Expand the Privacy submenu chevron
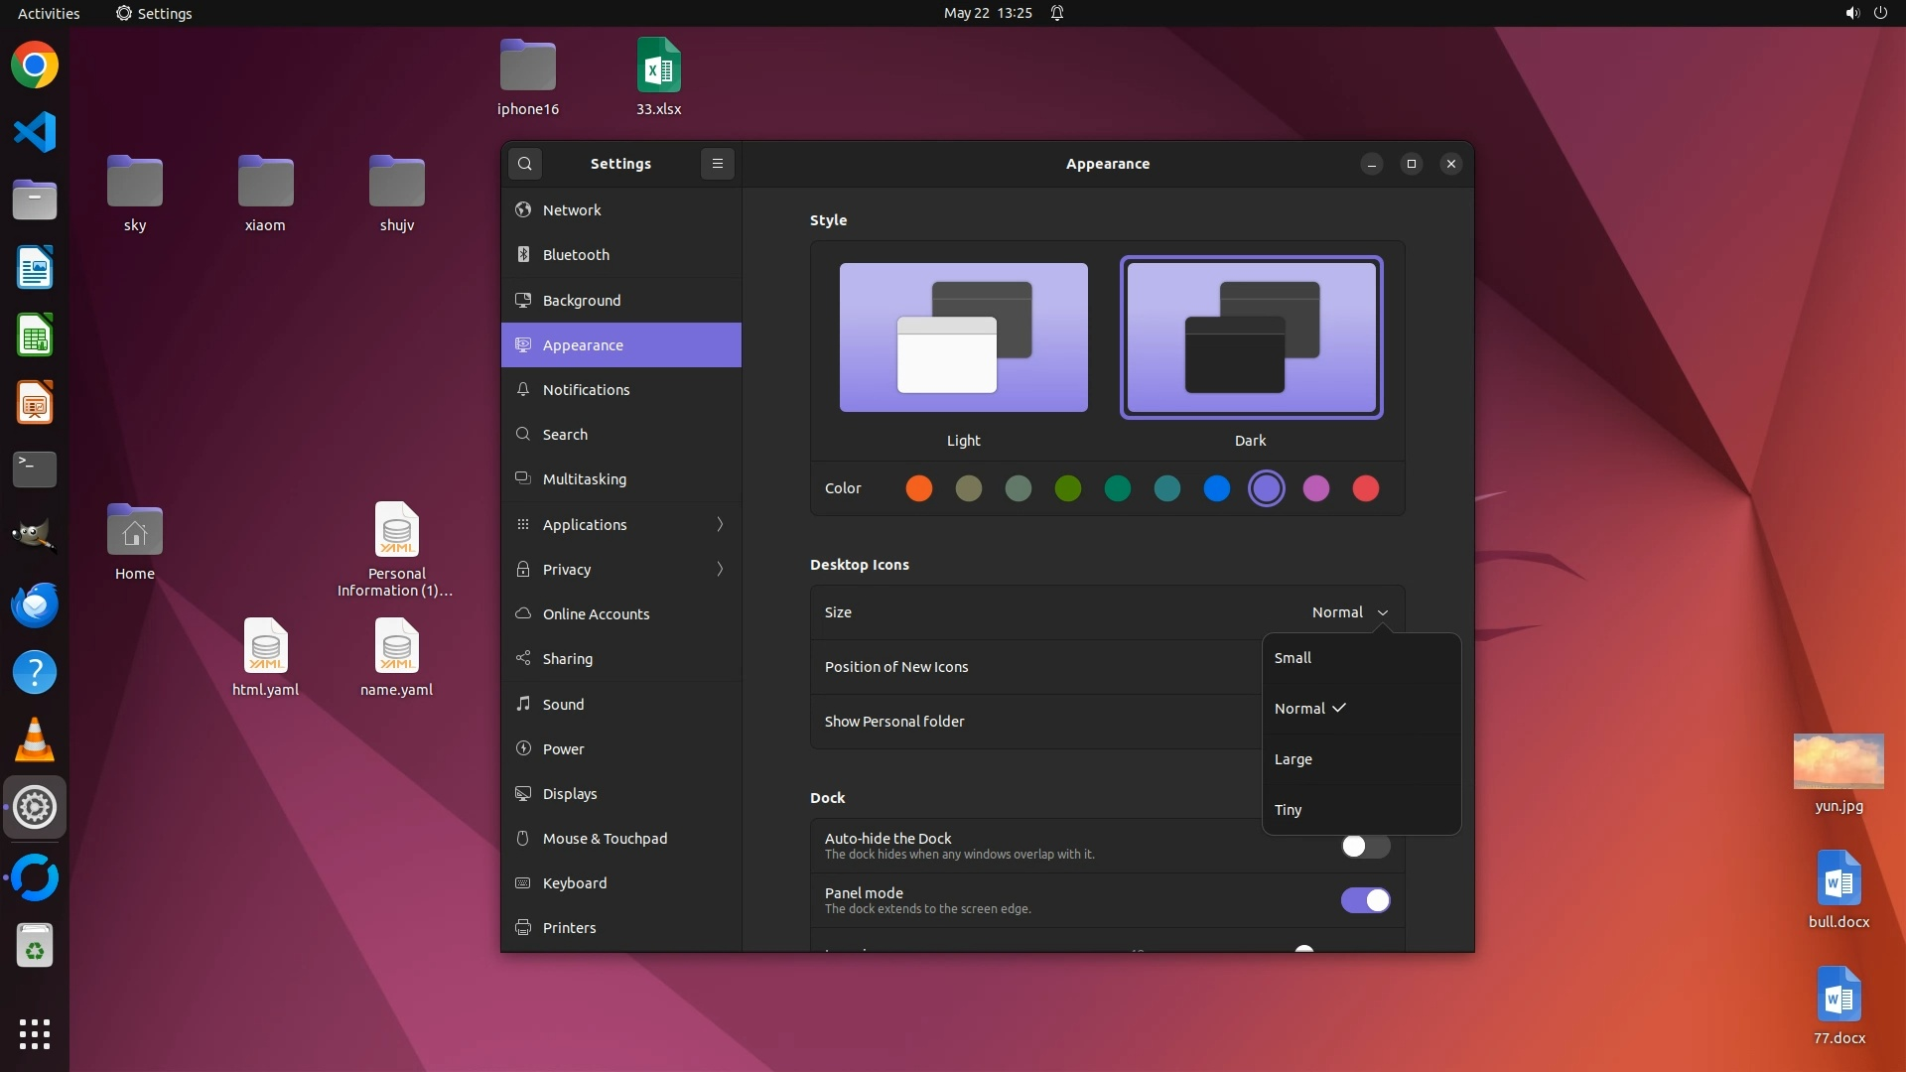This screenshot has width=1906, height=1072. click(x=720, y=569)
